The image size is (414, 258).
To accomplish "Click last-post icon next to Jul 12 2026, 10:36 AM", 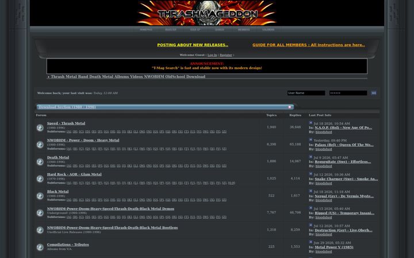I will coord(310,174).
